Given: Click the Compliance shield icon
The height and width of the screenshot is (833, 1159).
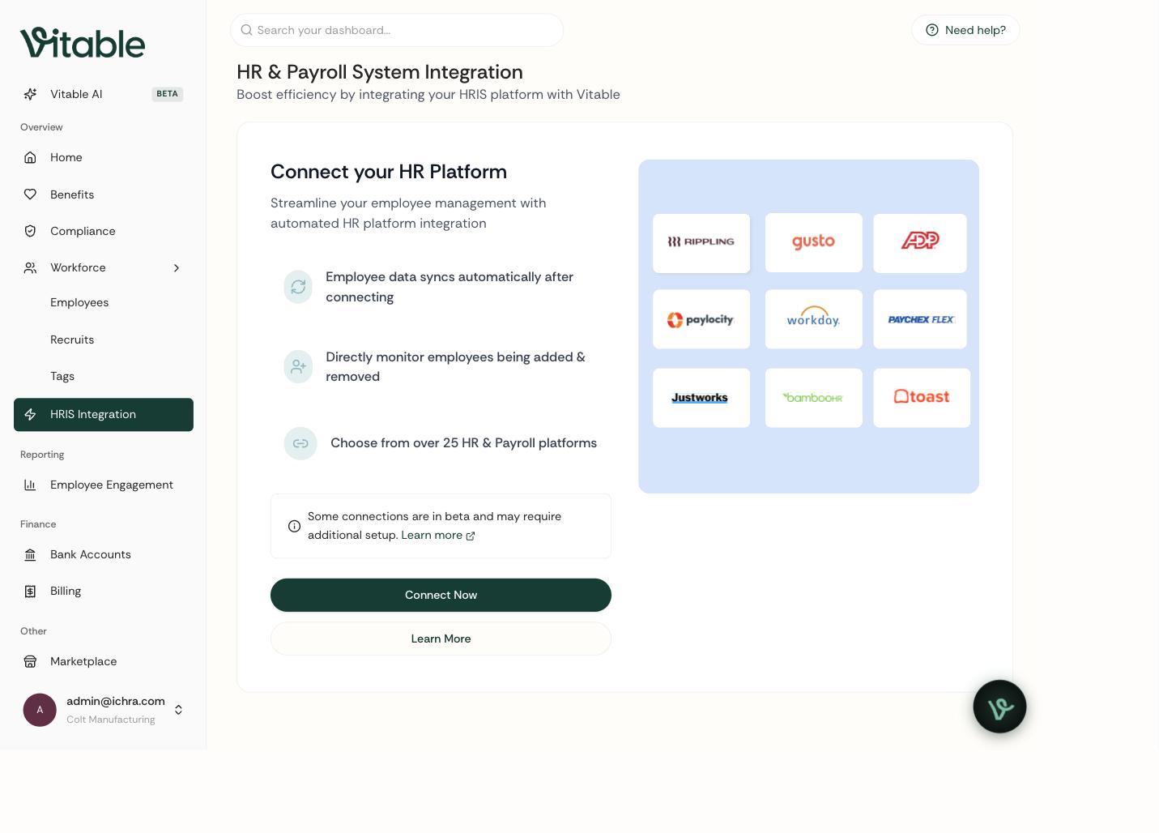Looking at the screenshot, I should pos(30,231).
